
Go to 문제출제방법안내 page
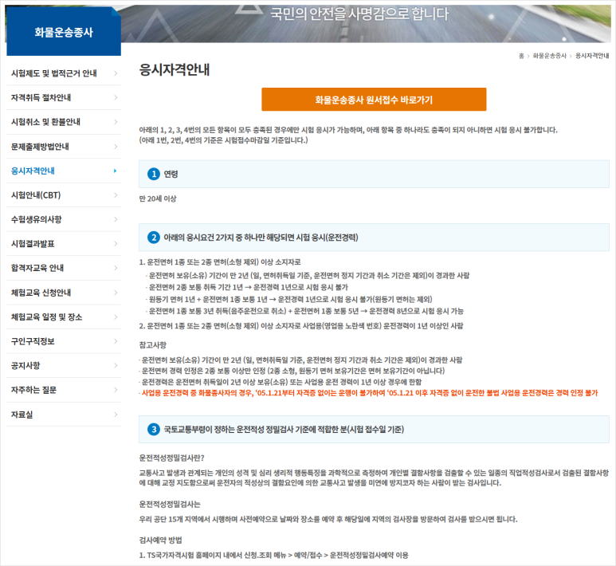(x=64, y=147)
